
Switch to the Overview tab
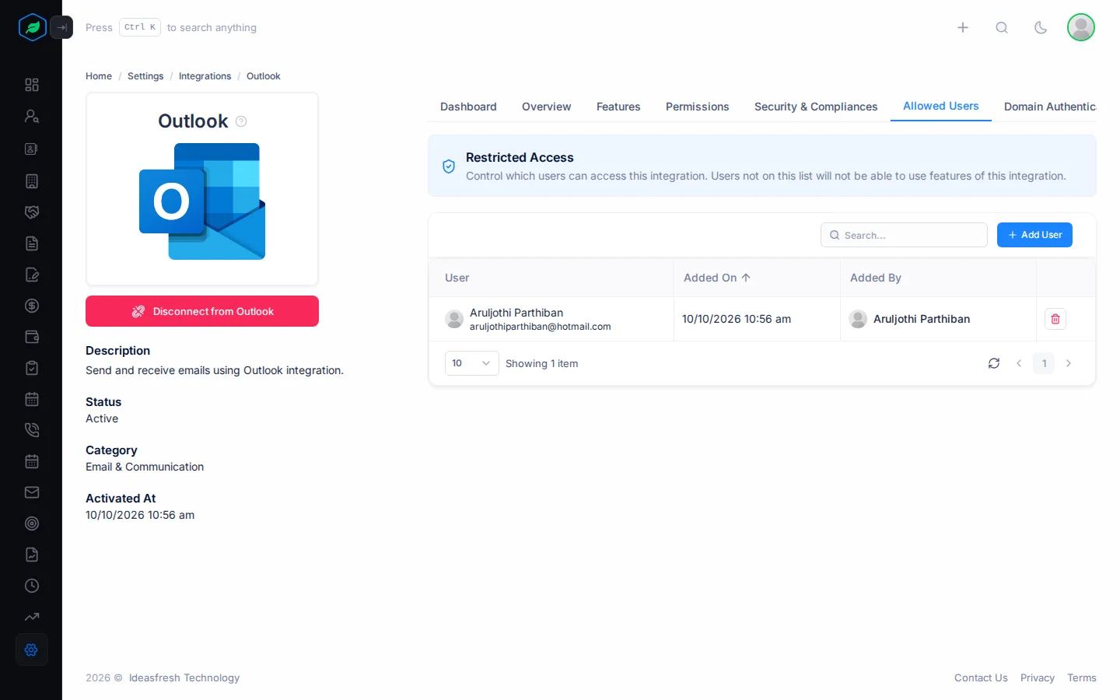pos(546,107)
